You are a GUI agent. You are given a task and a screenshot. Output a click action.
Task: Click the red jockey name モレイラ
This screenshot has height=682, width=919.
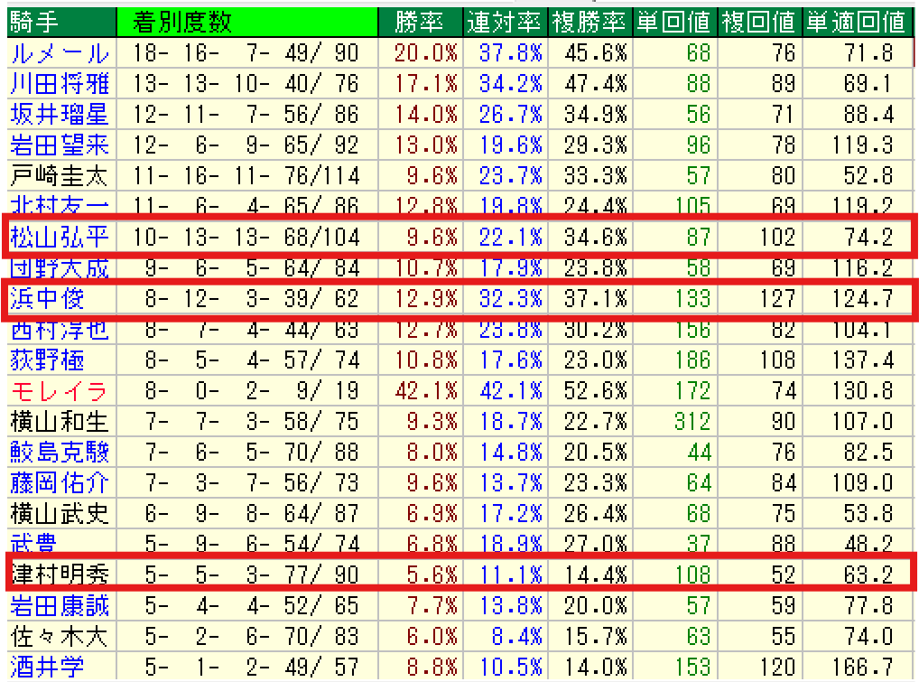click(x=60, y=391)
